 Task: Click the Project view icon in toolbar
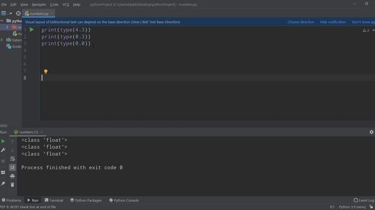coord(4,13)
